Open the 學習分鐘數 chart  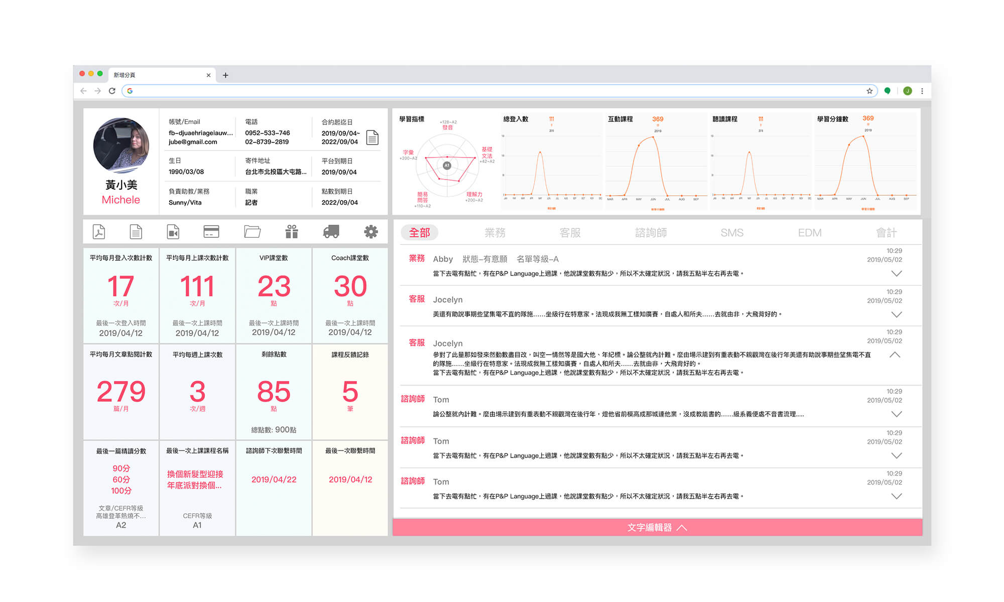(x=866, y=162)
